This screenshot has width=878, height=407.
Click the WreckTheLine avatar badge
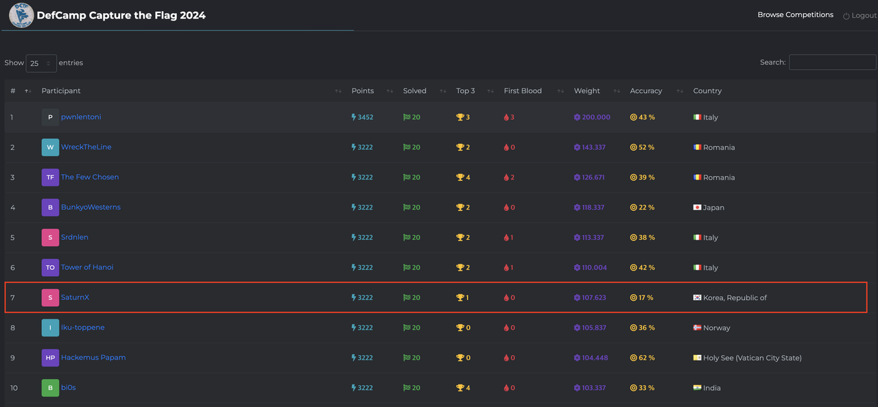point(50,147)
